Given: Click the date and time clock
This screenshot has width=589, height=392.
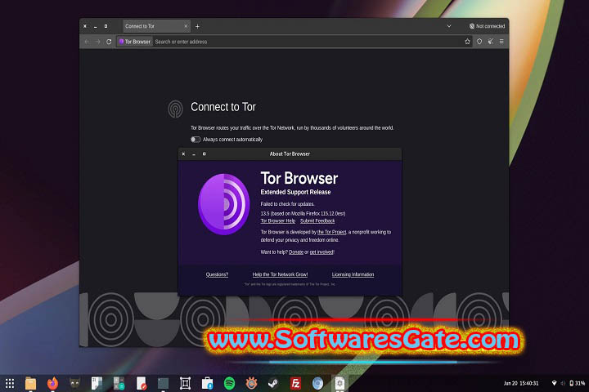Looking at the screenshot, I should coord(520,383).
